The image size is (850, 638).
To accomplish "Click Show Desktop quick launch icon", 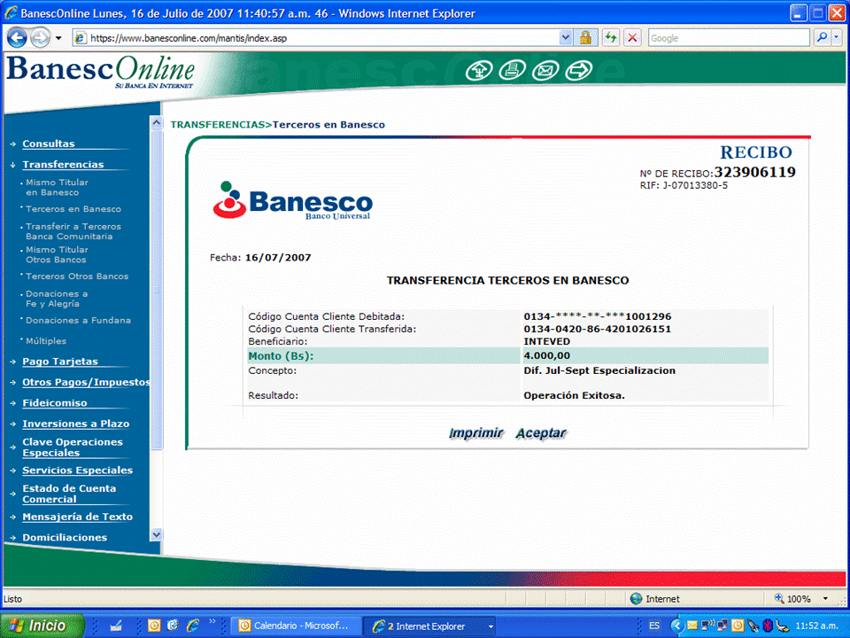I will pyautogui.click(x=116, y=626).
